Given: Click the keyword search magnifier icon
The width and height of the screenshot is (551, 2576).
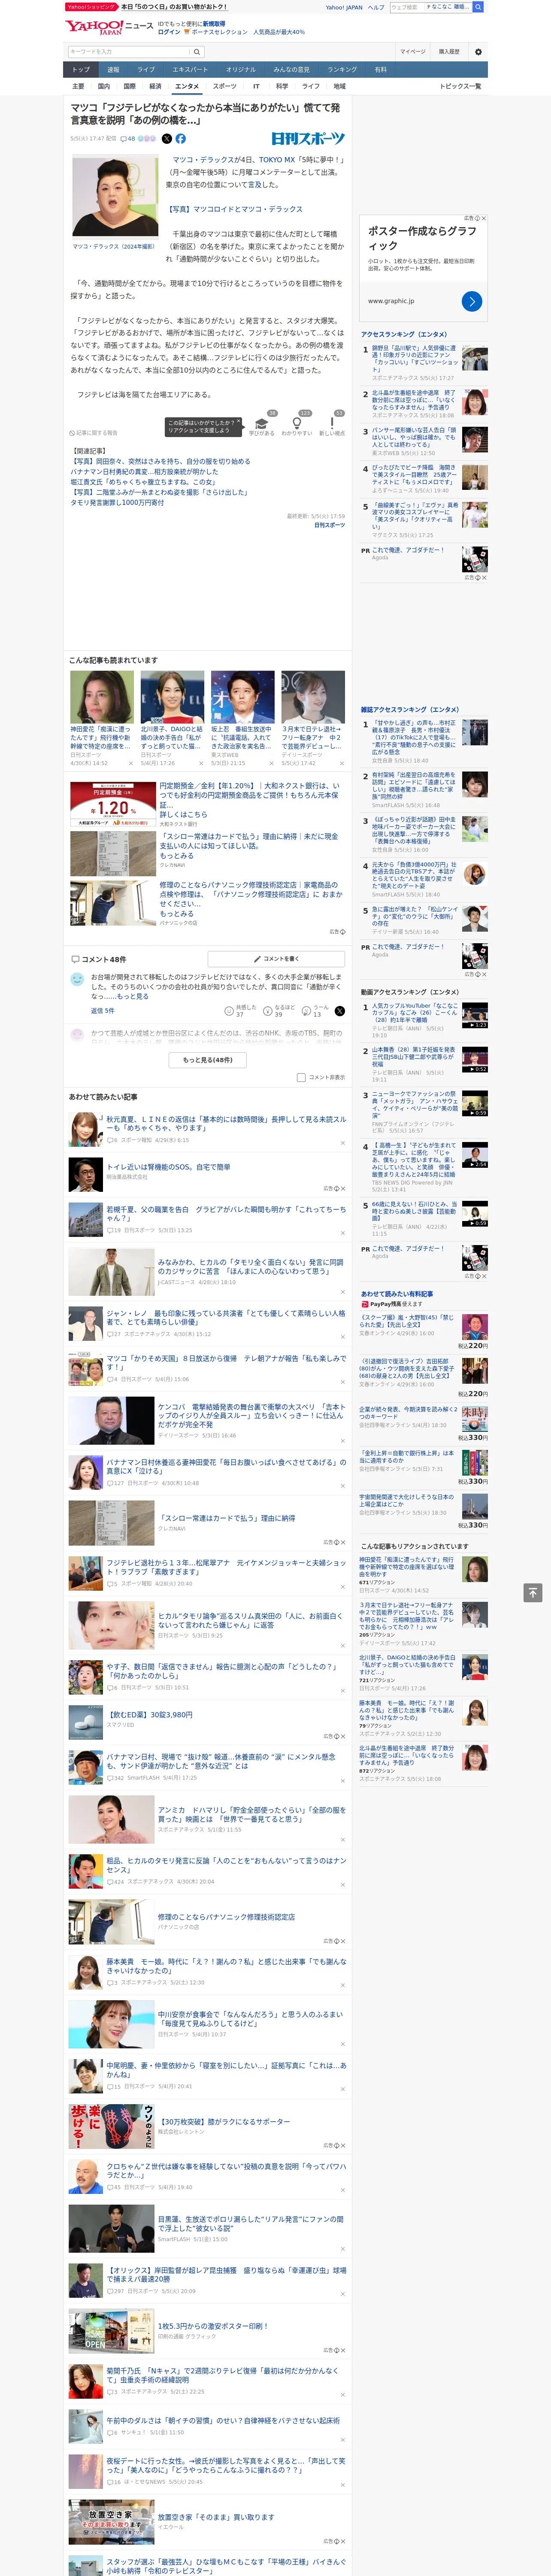Looking at the screenshot, I should point(197,51).
